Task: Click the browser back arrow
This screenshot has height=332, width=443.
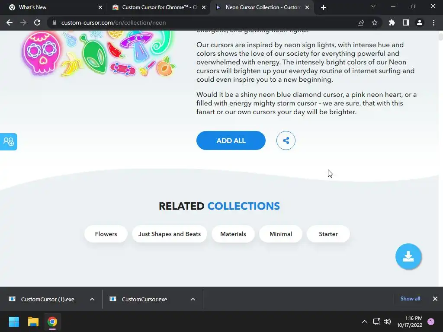Action: tap(10, 22)
